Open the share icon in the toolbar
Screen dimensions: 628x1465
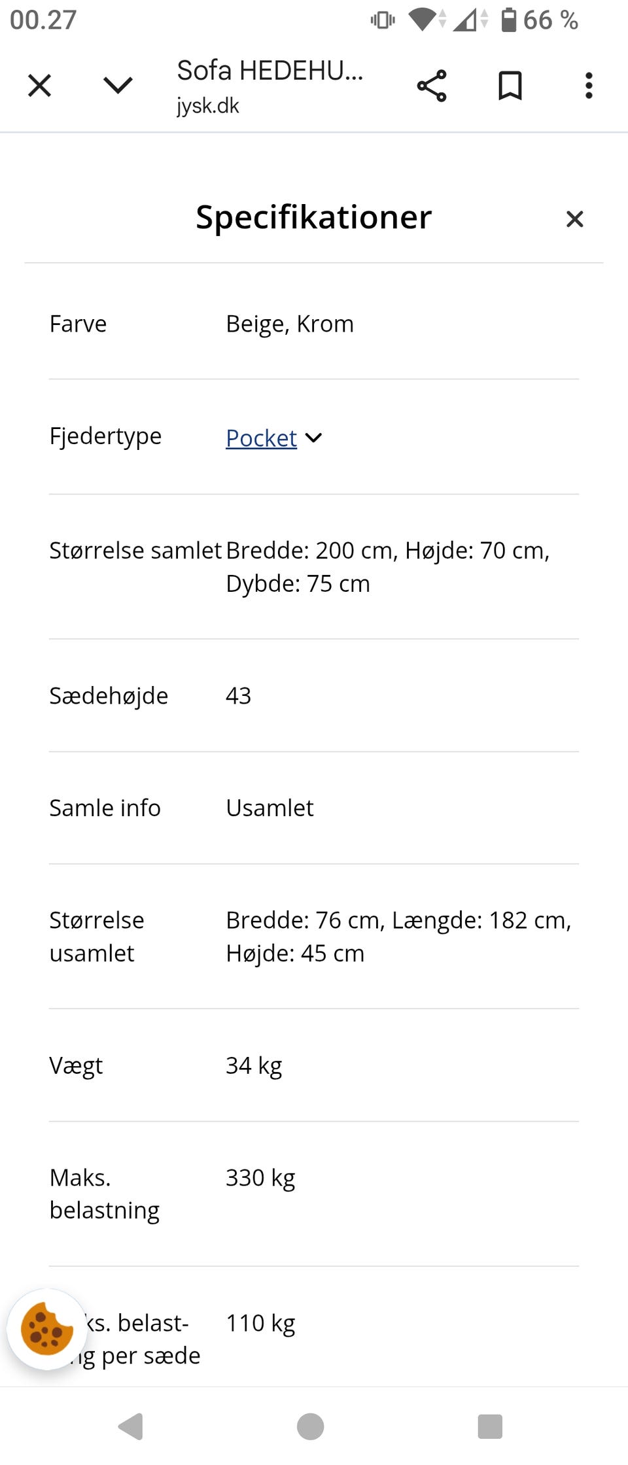pyautogui.click(x=431, y=85)
